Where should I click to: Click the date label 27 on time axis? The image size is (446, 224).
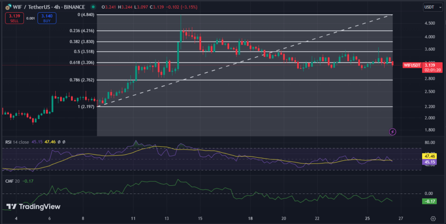401,219
